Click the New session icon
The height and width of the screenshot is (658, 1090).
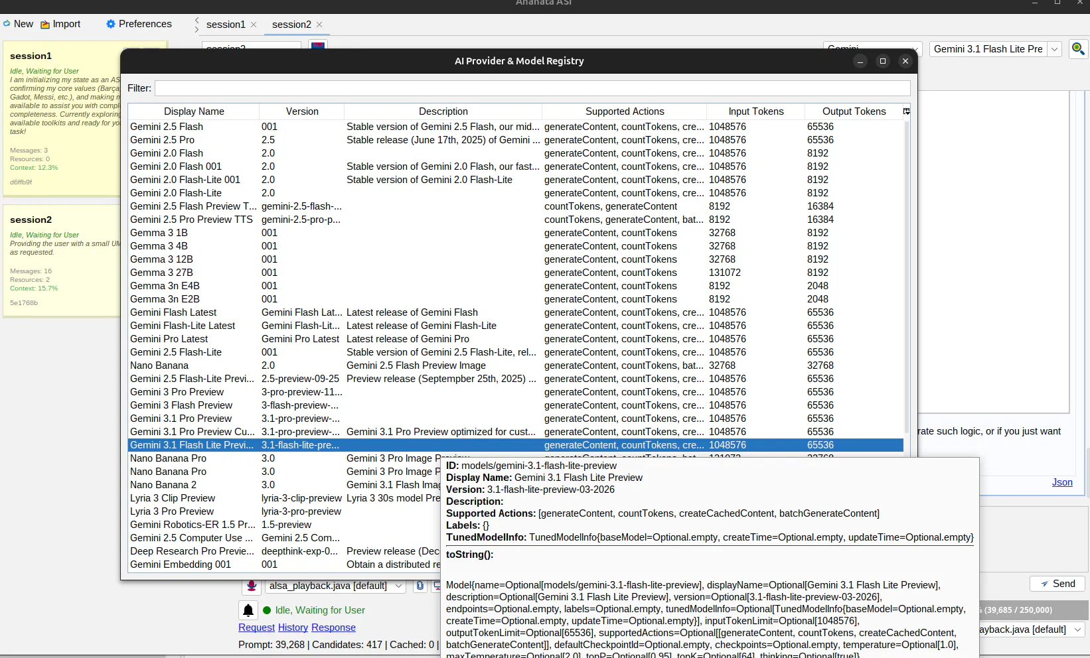coord(7,24)
